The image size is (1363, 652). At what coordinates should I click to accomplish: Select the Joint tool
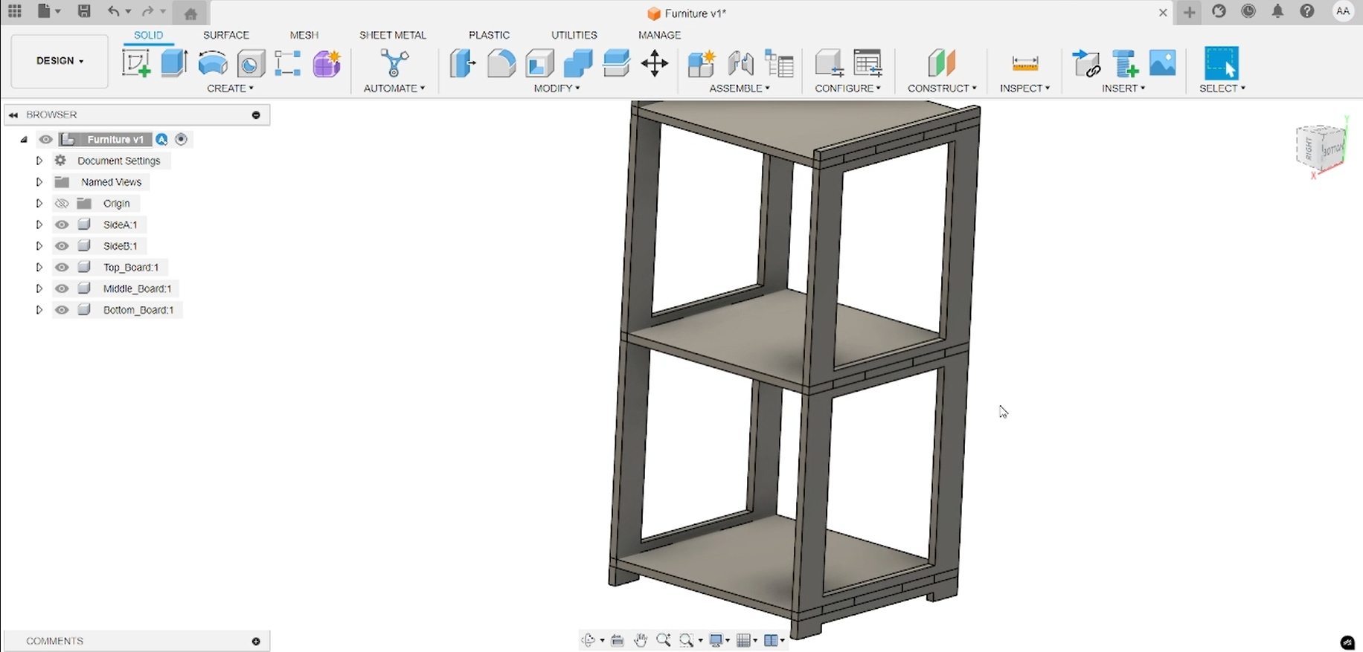pyautogui.click(x=740, y=63)
